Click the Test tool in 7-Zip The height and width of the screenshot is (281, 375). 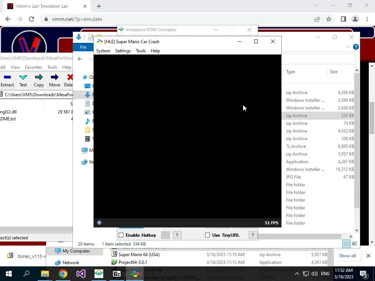(23, 80)
